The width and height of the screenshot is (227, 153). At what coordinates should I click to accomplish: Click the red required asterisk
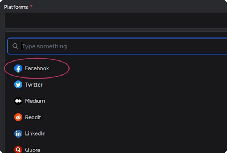point(31,7)
